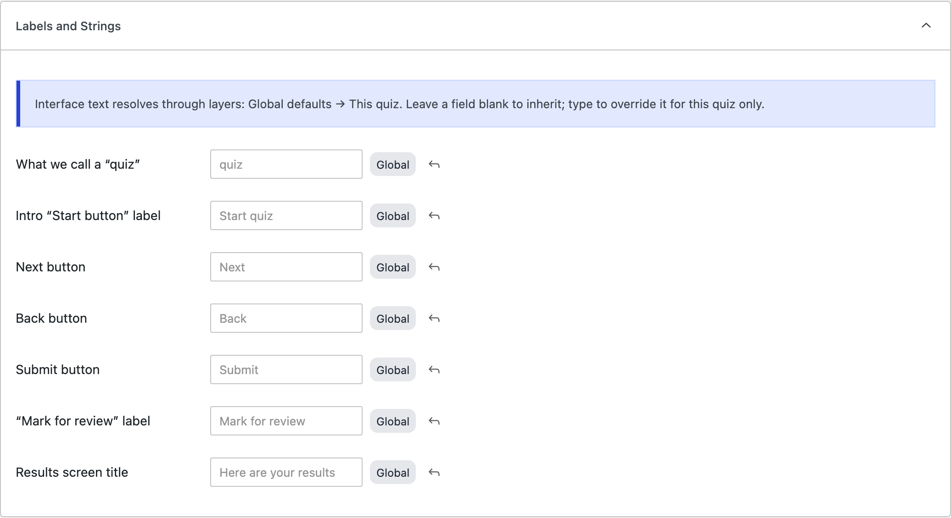Focus the Here are your results input
This screenshot has width=951, height=518.
286,472
